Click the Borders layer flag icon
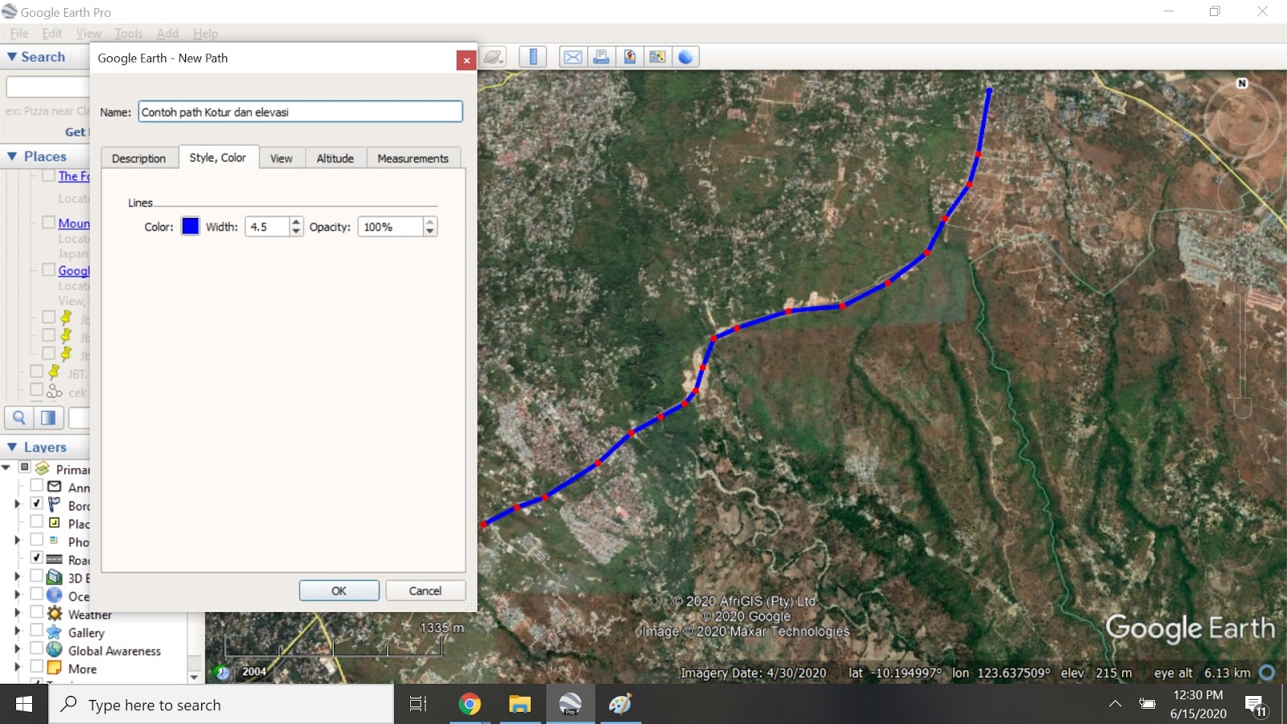The image size is (1287, 724). pos(55,504)
